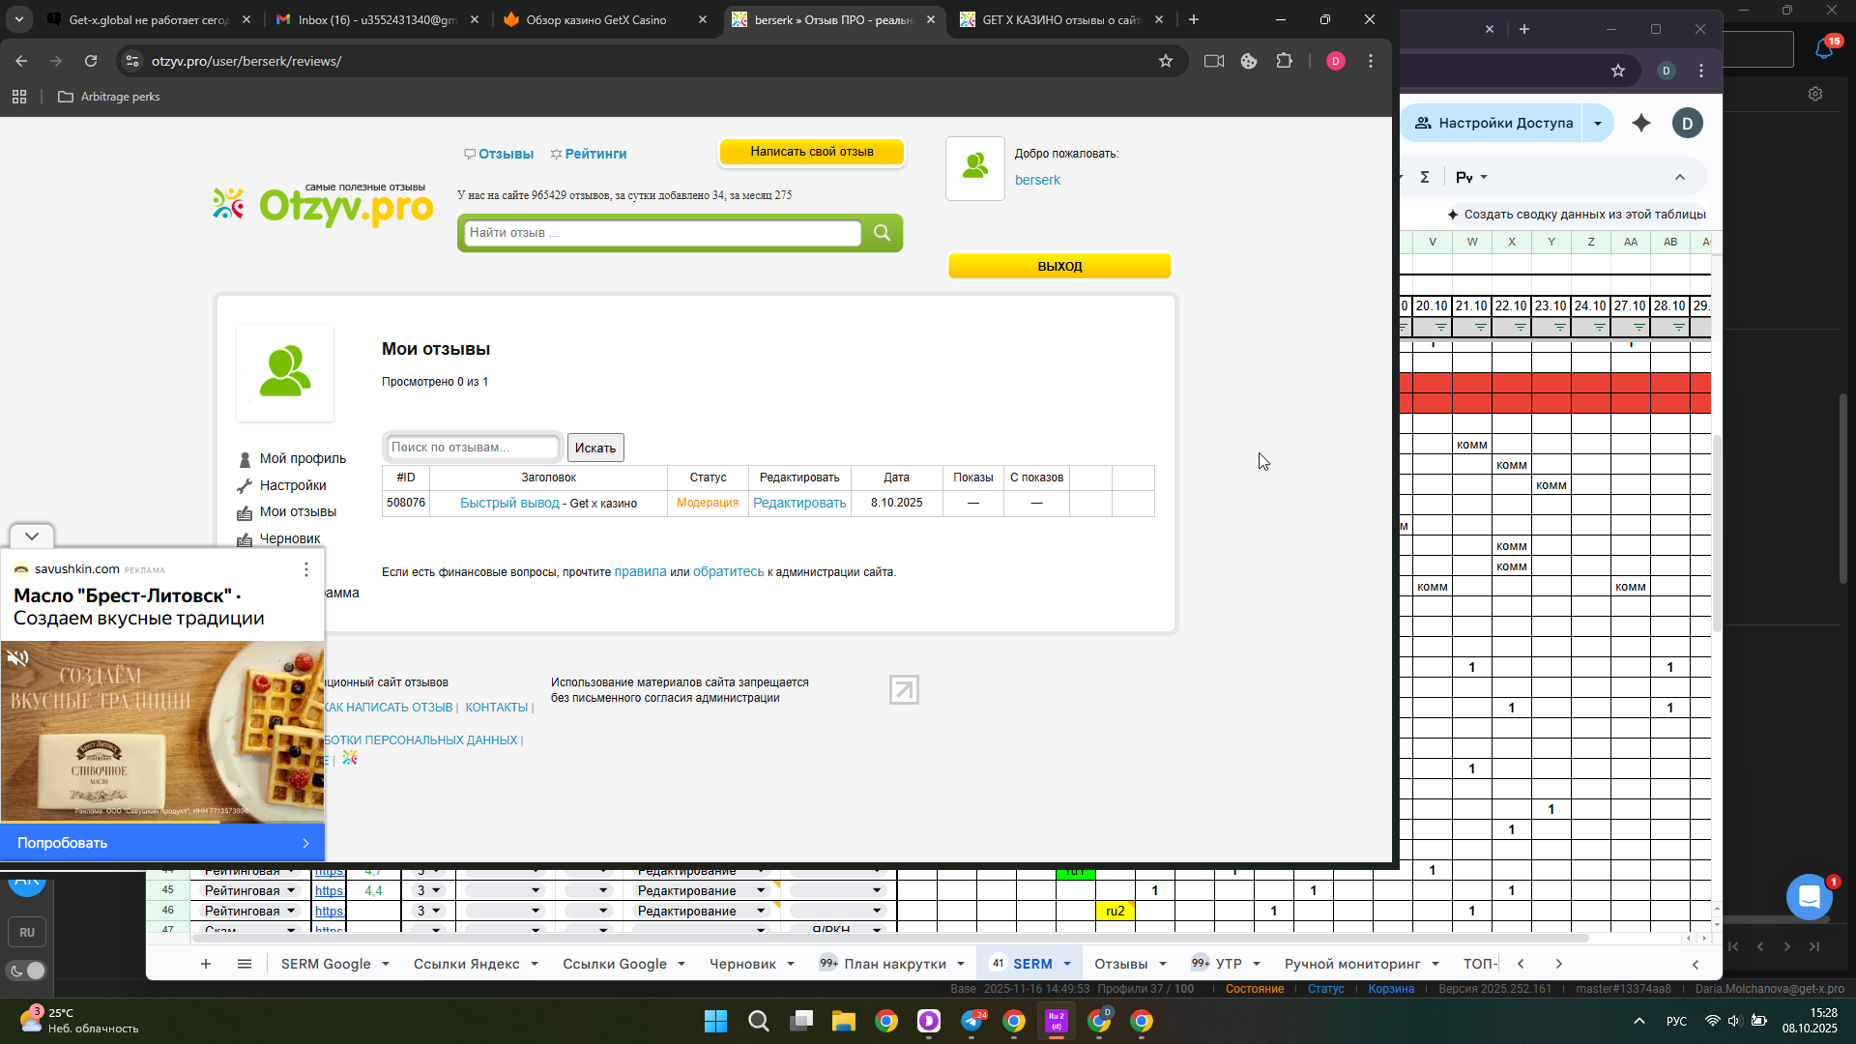Collapse the ad panel chevron
1856x1044 pixels.
click(32, 536)
